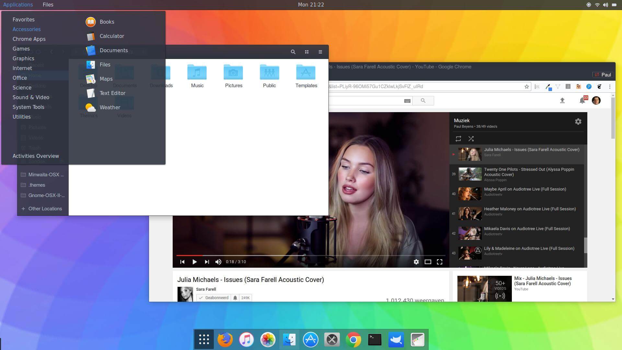Open the Weather app from Accessories

coord(109,107)
